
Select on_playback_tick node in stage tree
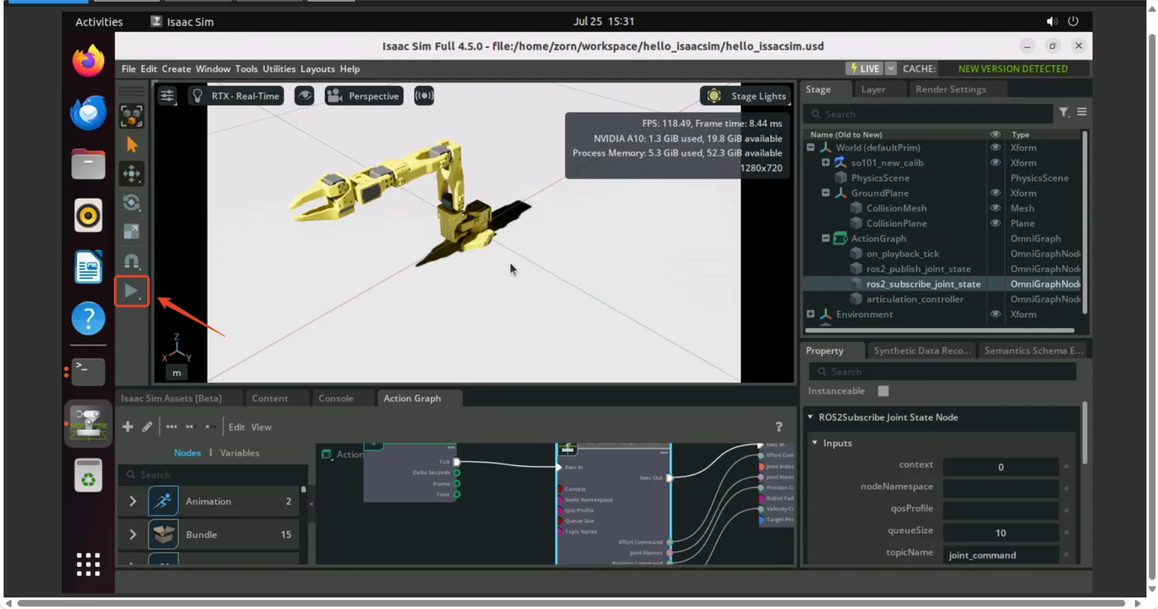(902, 254)
